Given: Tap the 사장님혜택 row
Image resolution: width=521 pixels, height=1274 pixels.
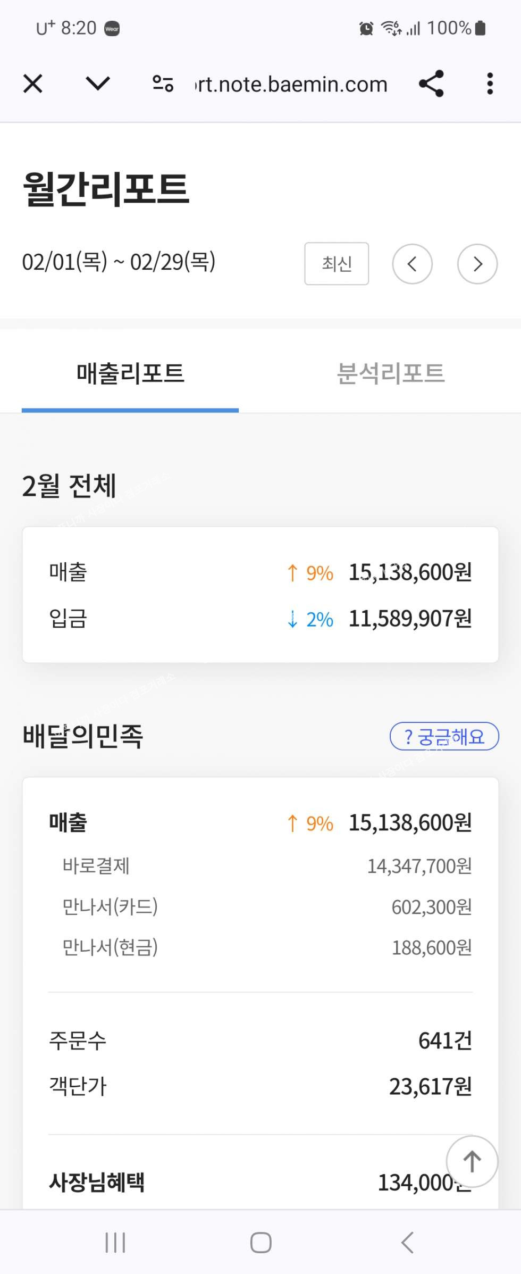Looking at the screenshot, I should tap(260, 1182).
